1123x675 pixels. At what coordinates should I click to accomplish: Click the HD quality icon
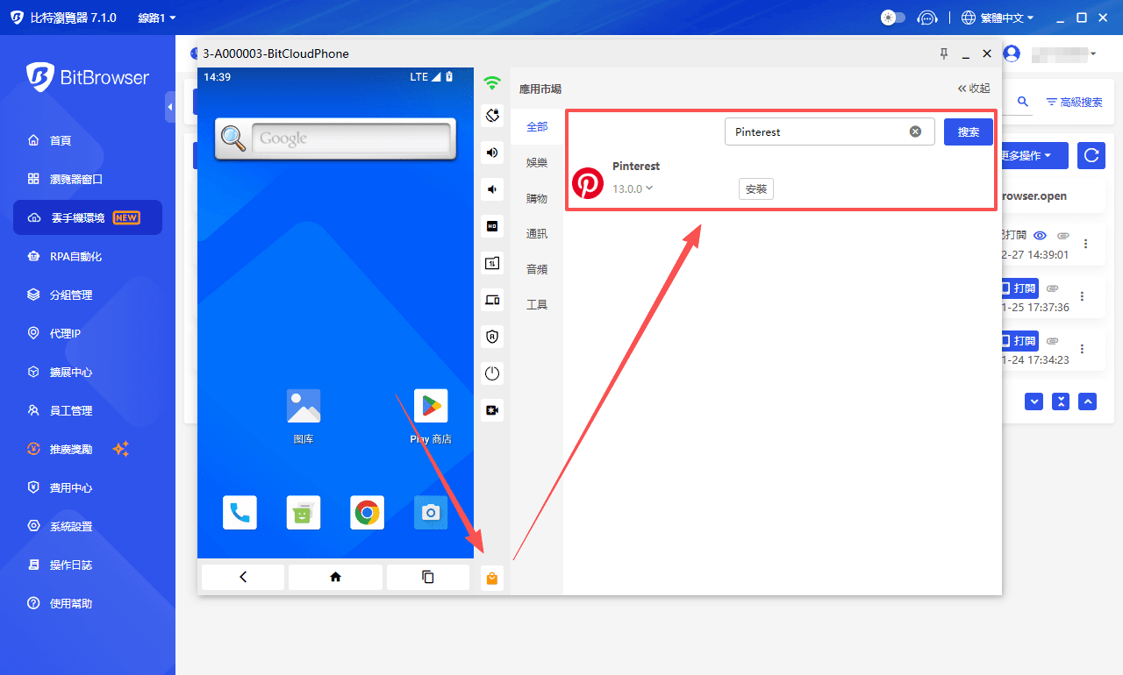click(492, 226)
